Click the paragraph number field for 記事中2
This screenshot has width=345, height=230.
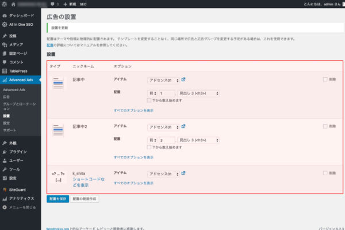click(167, 140)
